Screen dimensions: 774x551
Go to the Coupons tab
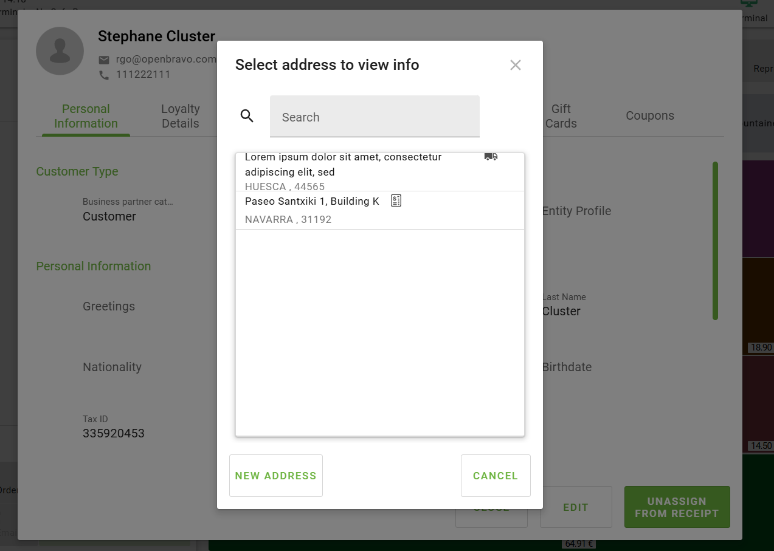click(649, 116)
